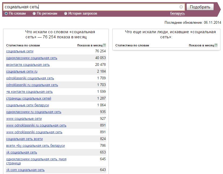Open vk социальная сеть link
Viewport: 223px width, 174px height.
pyautogui.click(x=22, y=152)
